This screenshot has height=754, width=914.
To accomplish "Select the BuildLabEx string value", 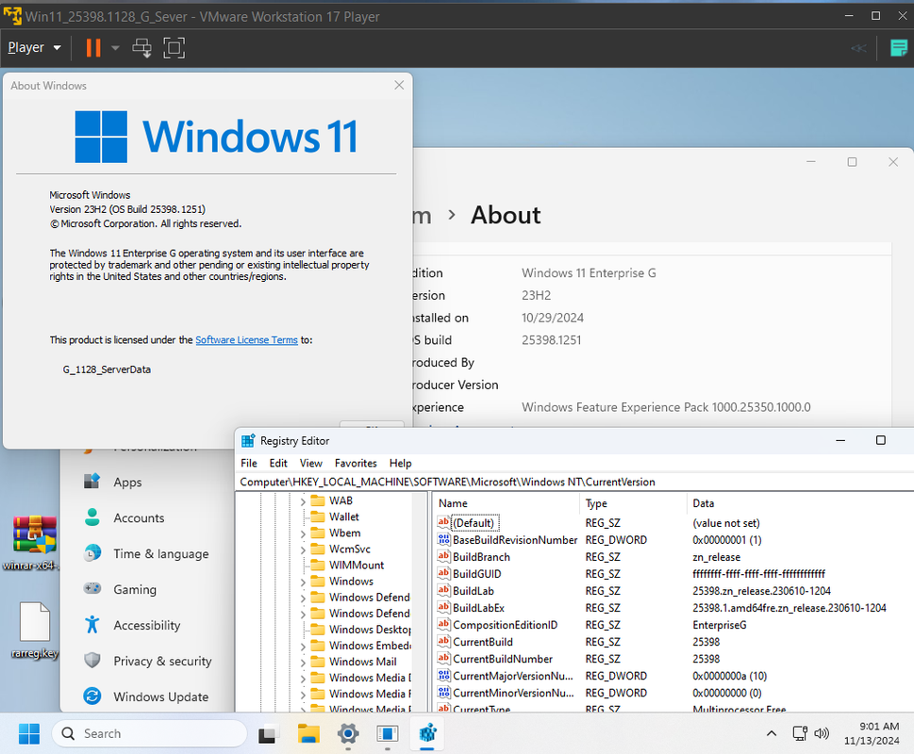I will coord(478,607).
